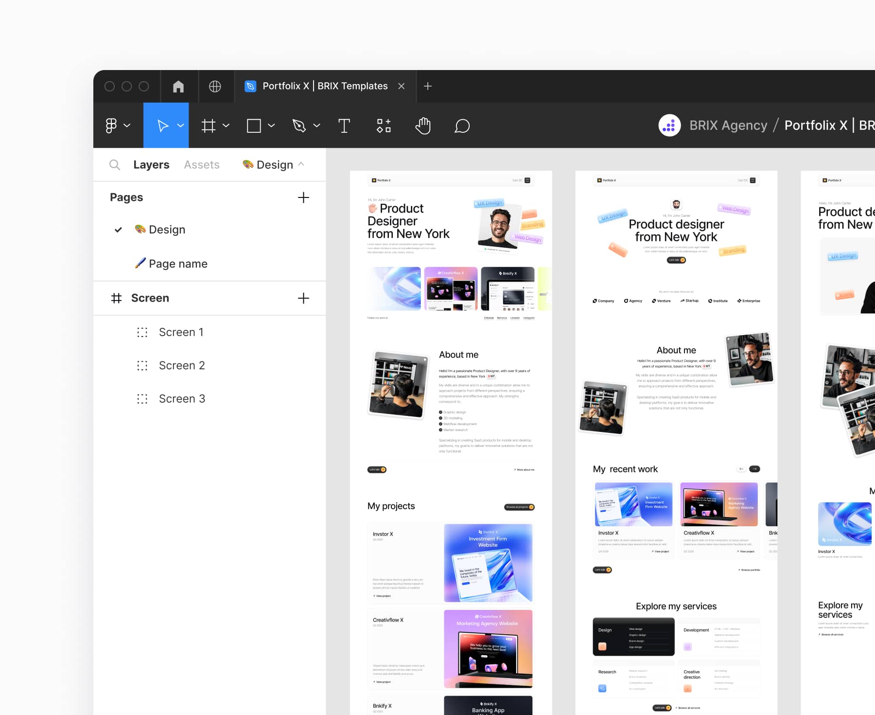Click the Portfolix X file name in header
875x715 pixels.
click(x=829, y=125)
